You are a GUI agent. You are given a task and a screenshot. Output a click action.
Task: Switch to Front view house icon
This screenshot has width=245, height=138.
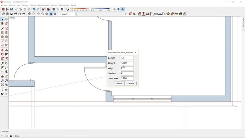point(11,14)
